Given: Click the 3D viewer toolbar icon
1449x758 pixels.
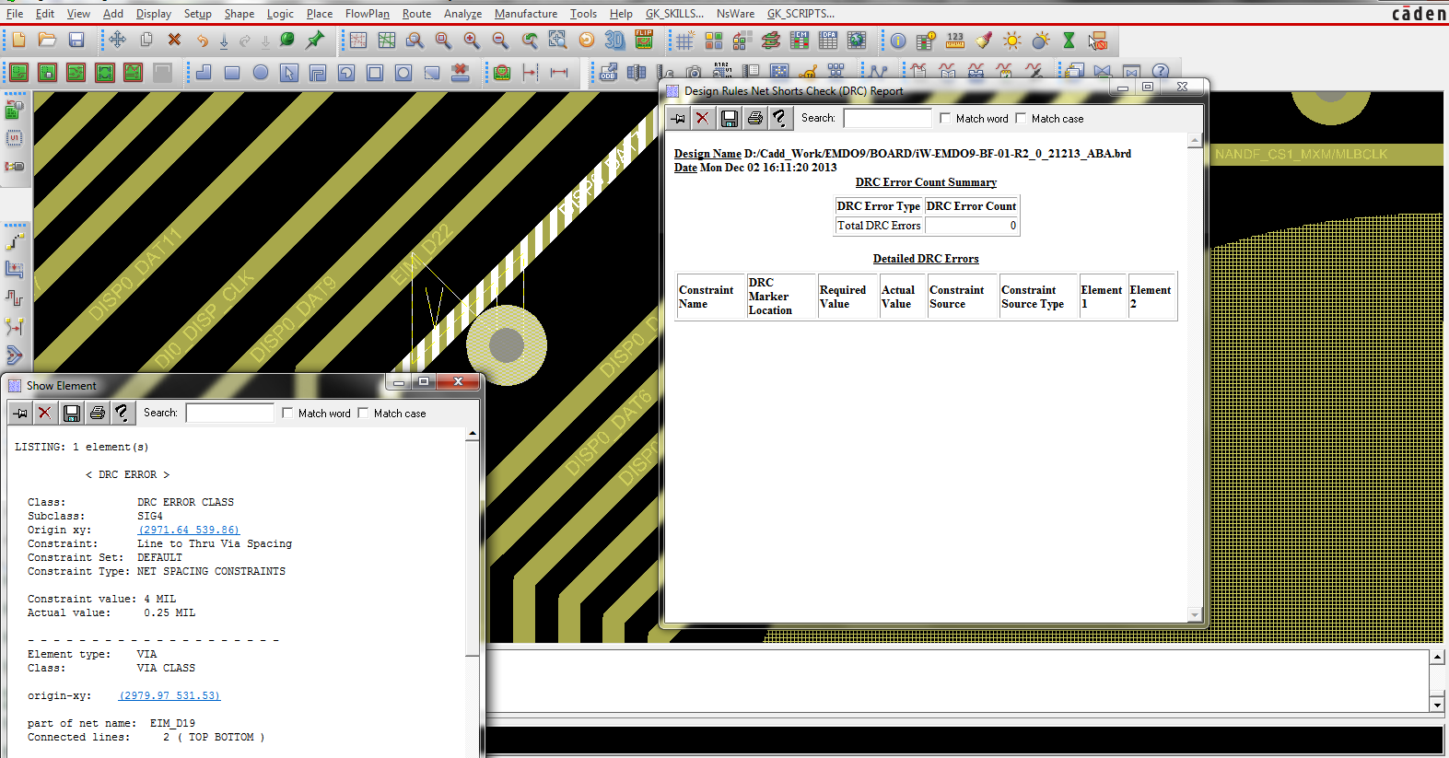Looking at the screenshot, I should (x=614, y=41).
